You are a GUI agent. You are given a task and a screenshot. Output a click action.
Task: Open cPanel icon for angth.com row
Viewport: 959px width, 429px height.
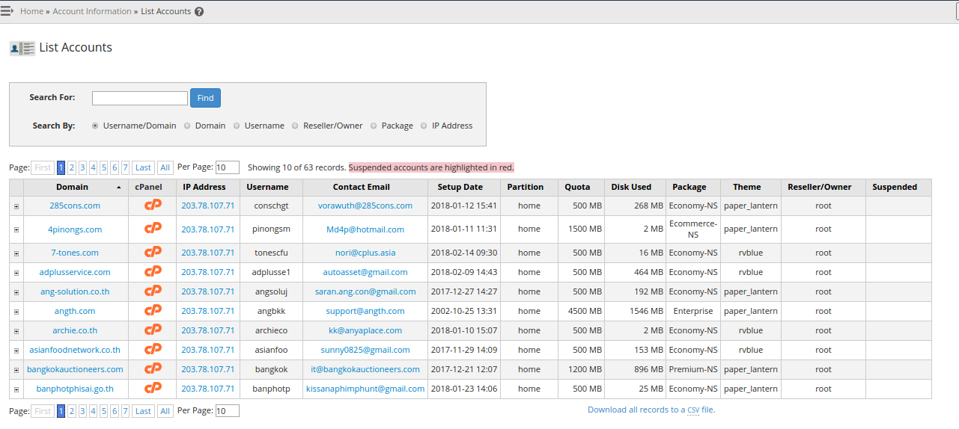153,311
